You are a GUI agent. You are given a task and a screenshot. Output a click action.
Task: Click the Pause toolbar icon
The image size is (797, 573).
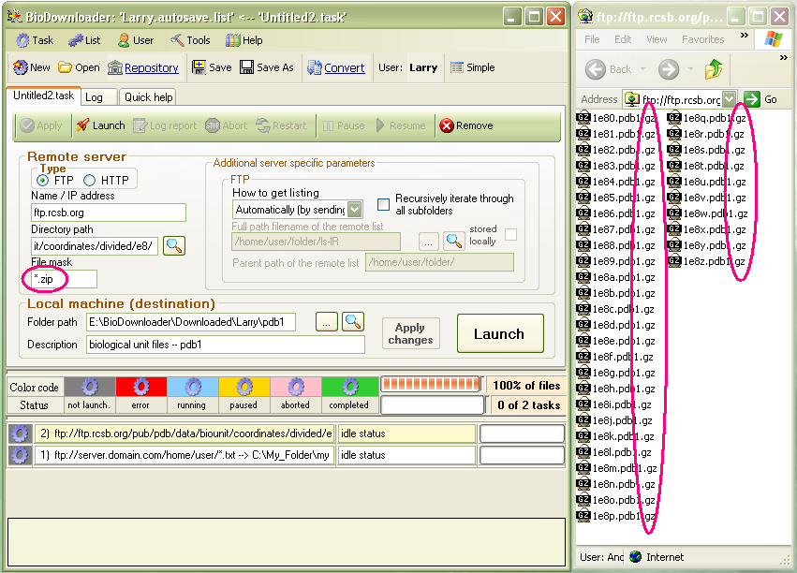pyautogui.click(x=328, y=125)
